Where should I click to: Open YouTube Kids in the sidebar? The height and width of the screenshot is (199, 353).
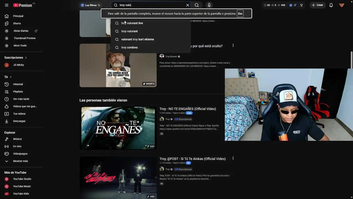[21, 194]
